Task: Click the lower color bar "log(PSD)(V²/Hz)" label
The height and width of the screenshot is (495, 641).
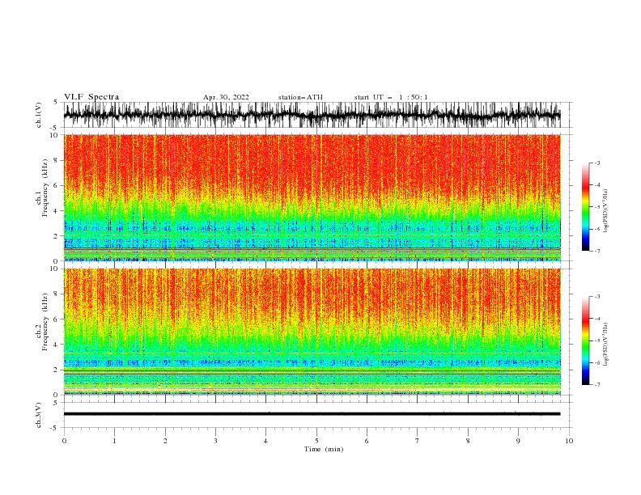Action: click(x=606, y=344)
